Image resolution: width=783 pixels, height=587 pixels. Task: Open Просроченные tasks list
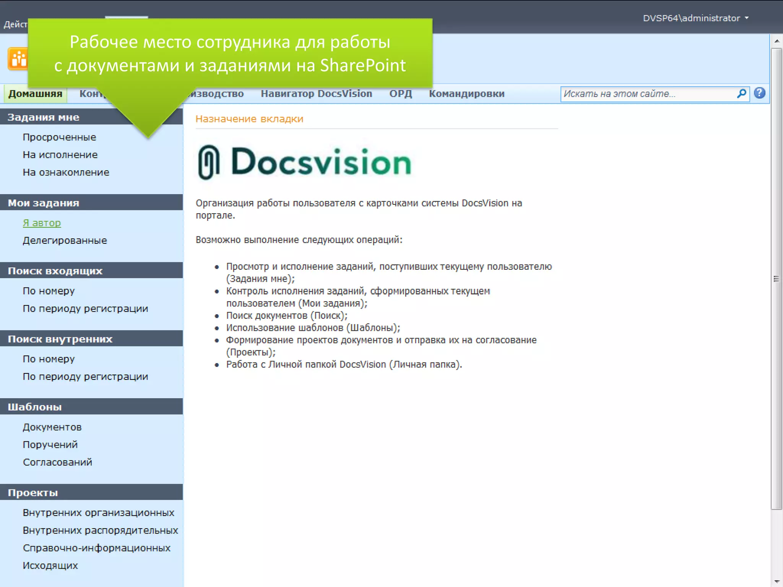pos(59,137)
